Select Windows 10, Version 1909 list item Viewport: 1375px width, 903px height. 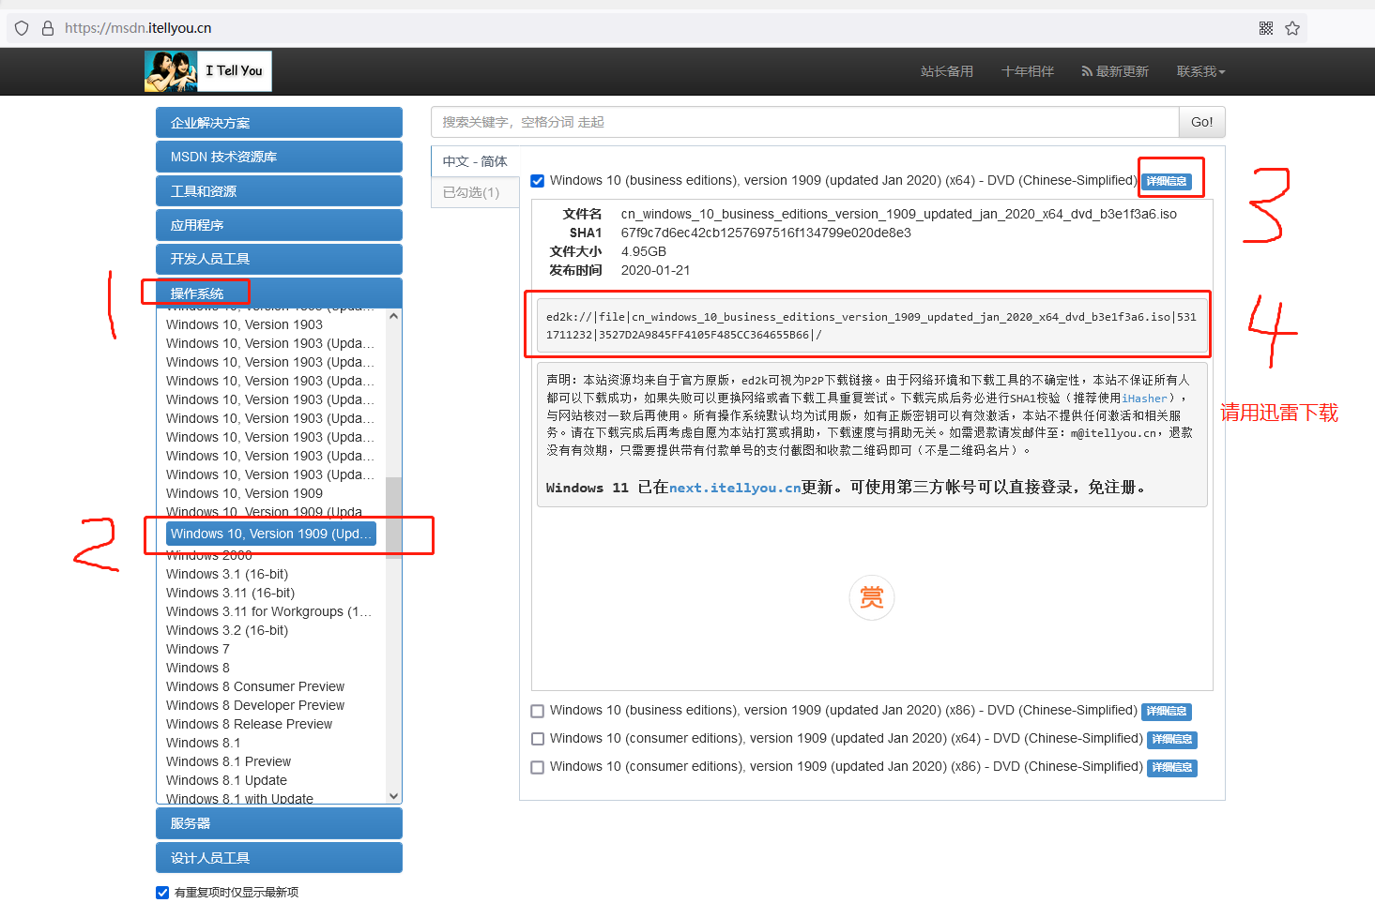point(244,493)
